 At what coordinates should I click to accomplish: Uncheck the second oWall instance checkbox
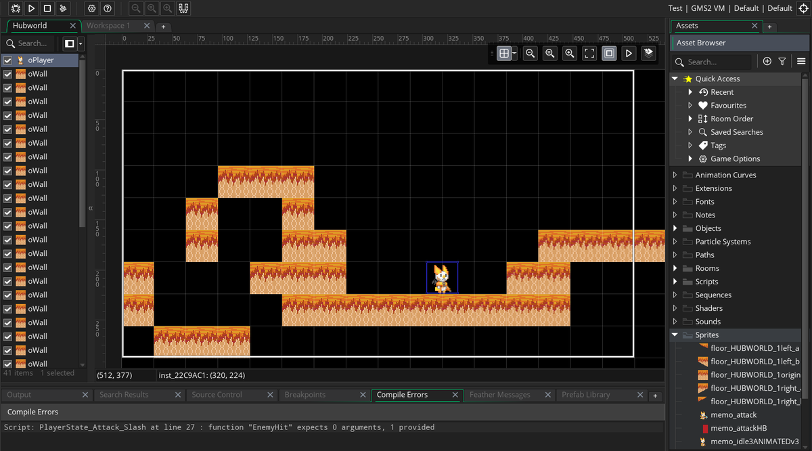pos(8,88)
